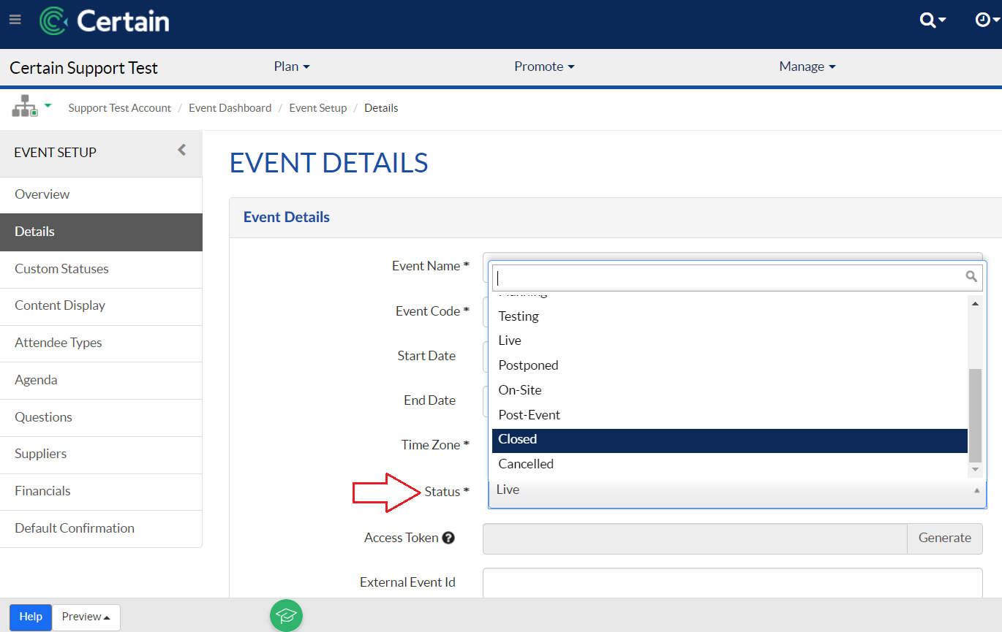
Task: Choose Post-Event status option
Action: click(x=730, y=415)
